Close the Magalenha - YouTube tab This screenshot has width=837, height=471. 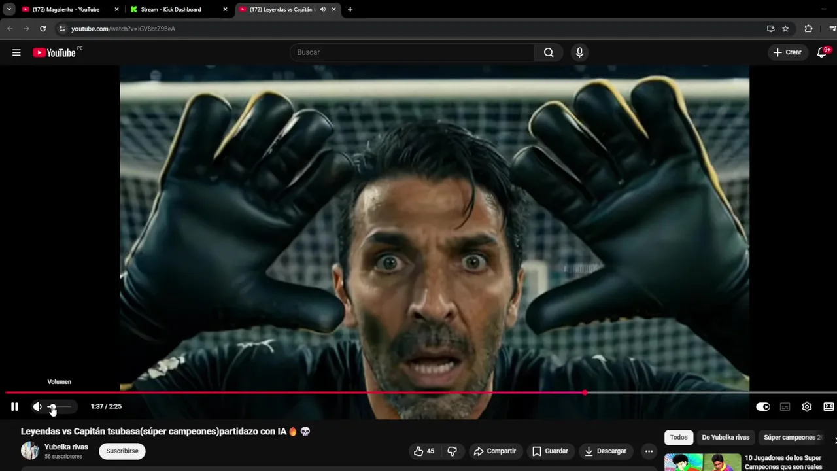point(117,9)
